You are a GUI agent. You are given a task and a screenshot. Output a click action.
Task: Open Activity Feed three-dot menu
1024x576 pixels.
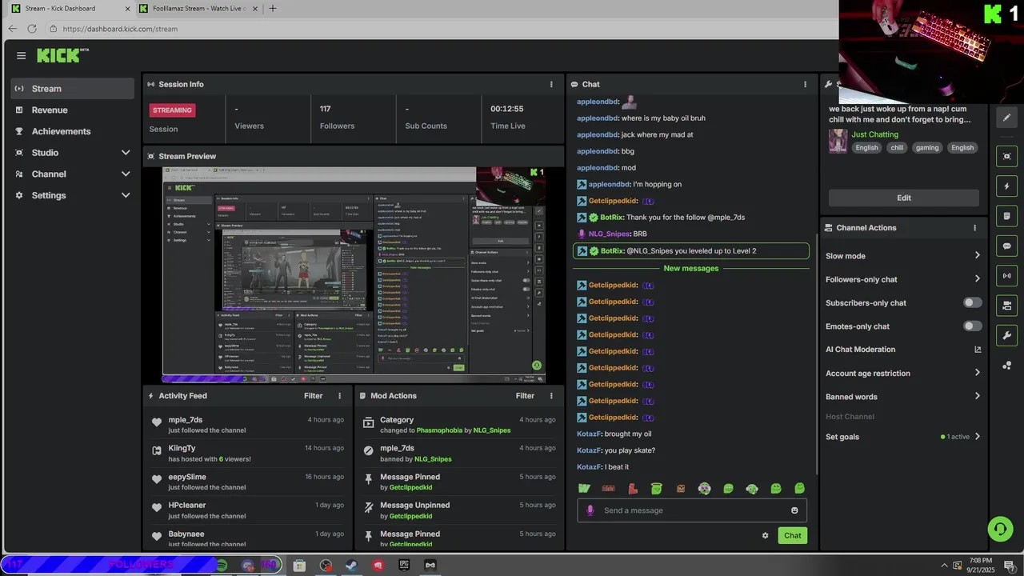coord(339,396)
